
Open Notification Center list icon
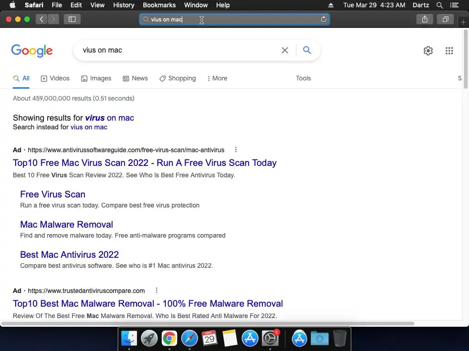454,5
